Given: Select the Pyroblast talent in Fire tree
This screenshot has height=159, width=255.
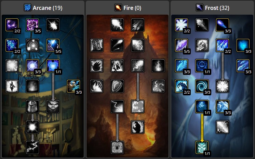Looking at the screenshot, I should 138,66.
